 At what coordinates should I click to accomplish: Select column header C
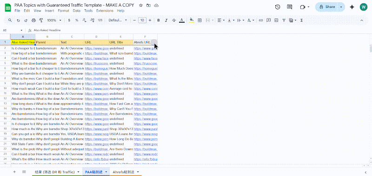(x=72, y=37)
